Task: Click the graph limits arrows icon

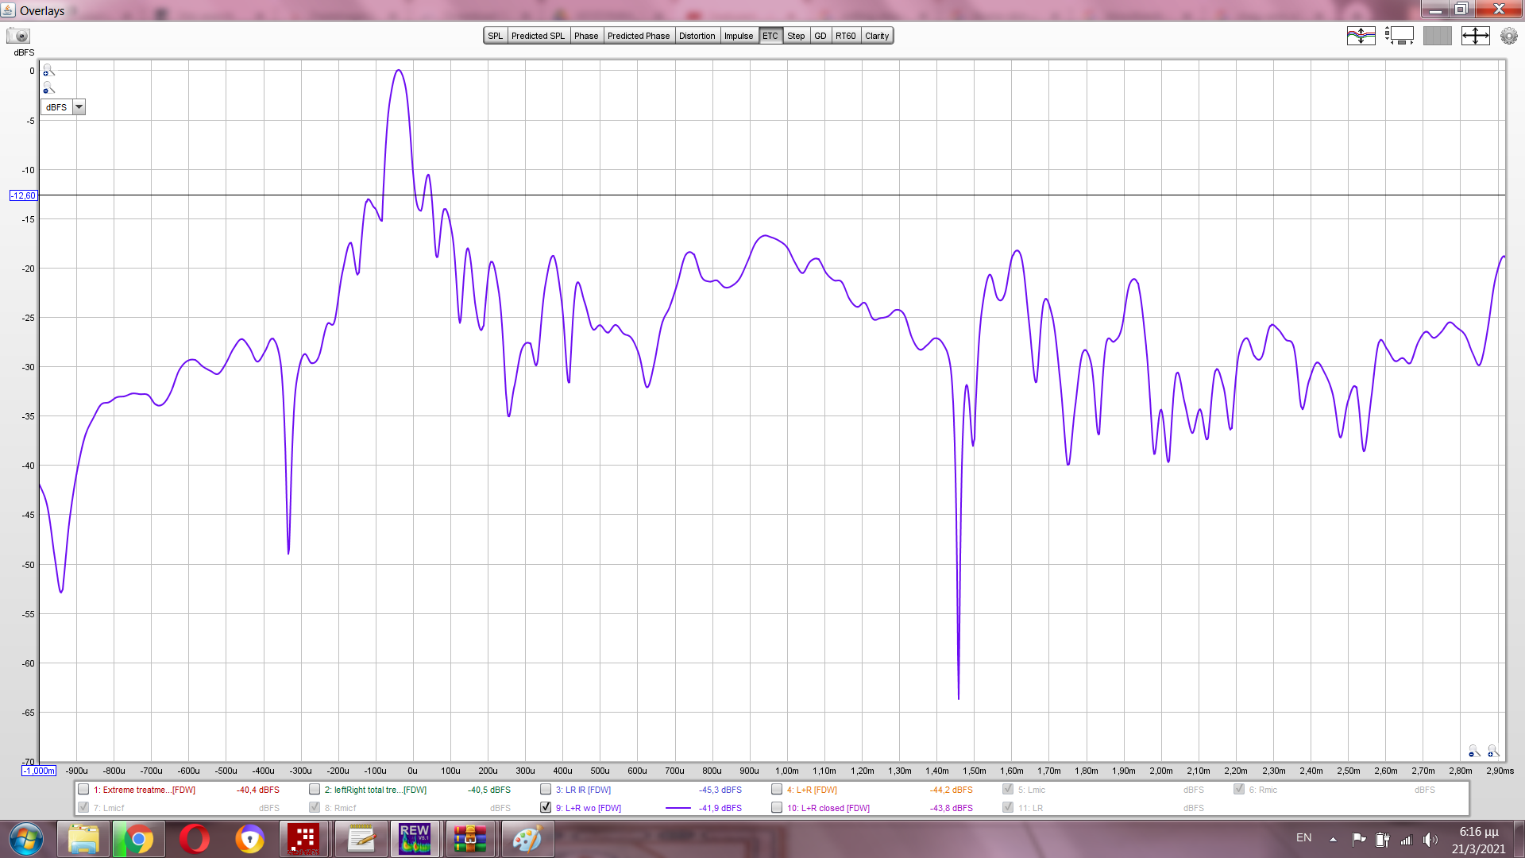Action: [x=1475, y=36]
